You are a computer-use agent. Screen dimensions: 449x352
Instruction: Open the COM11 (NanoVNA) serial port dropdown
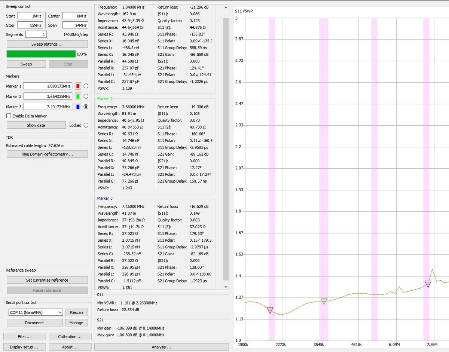coord(34,312)
